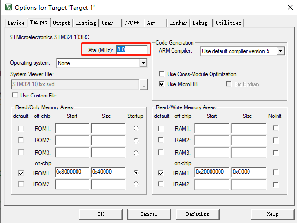Click the RAM2 Size field
The height and width of the screenshot is (223, 297).
click(249, 140)
